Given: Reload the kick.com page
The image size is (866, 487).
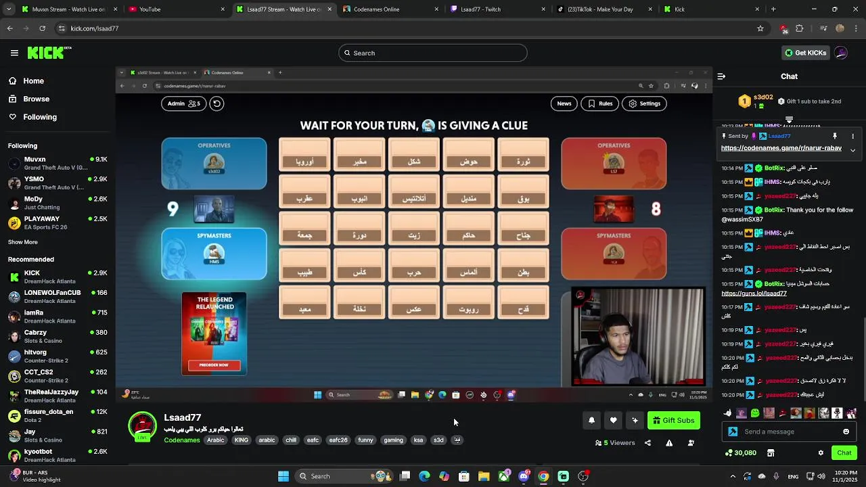Looking at the screenshot, I should (42, 28).
